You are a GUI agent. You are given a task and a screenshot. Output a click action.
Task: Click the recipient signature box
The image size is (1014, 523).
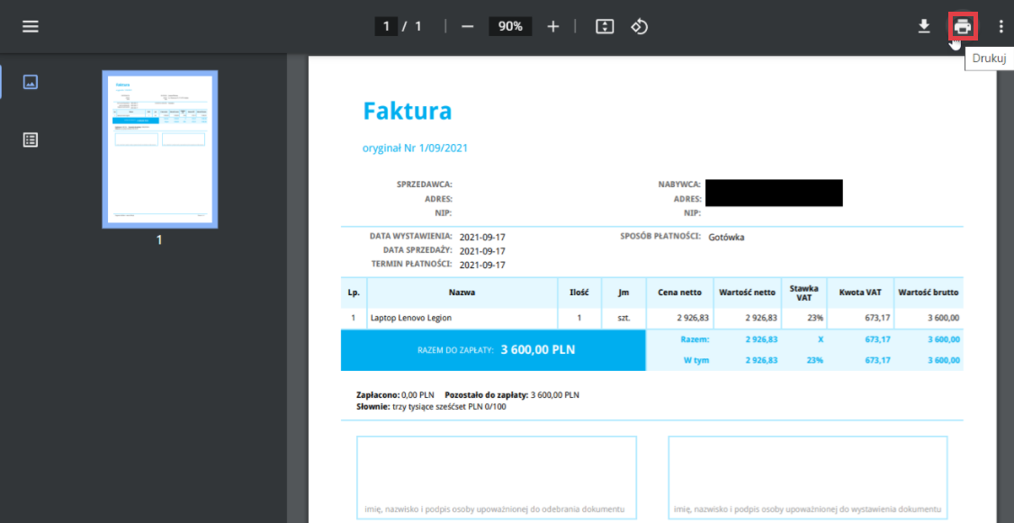click(497, 477)
